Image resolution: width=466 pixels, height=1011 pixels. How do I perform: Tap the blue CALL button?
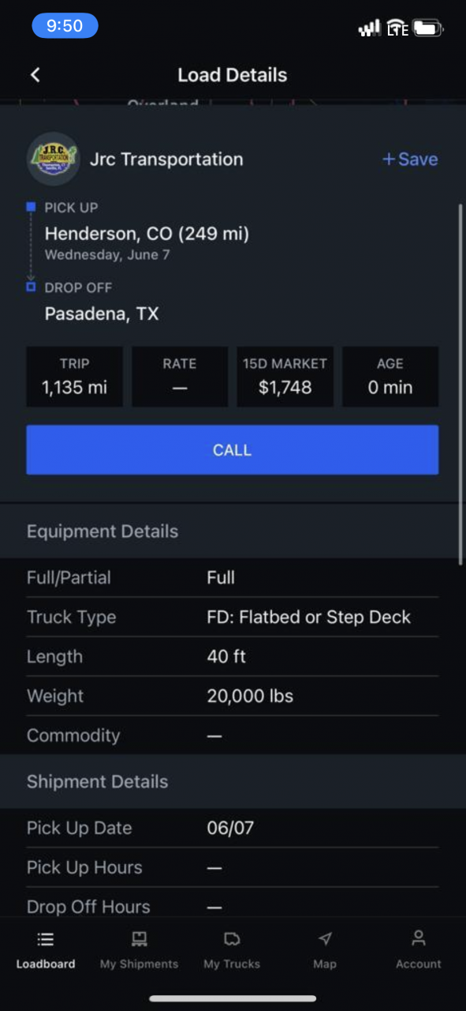coord(232,450)
